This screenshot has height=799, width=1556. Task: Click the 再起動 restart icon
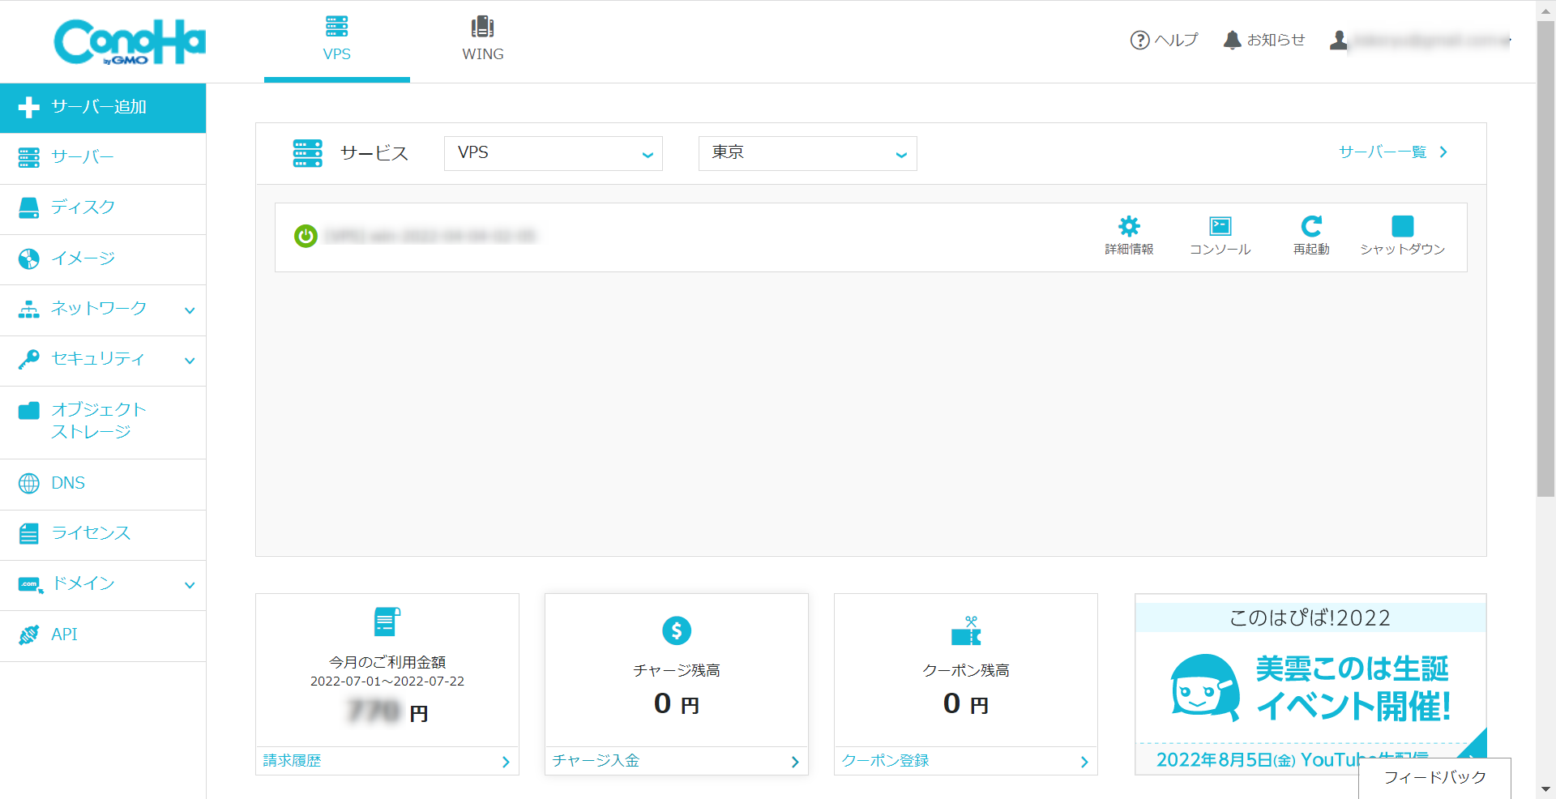(1311, 225)
